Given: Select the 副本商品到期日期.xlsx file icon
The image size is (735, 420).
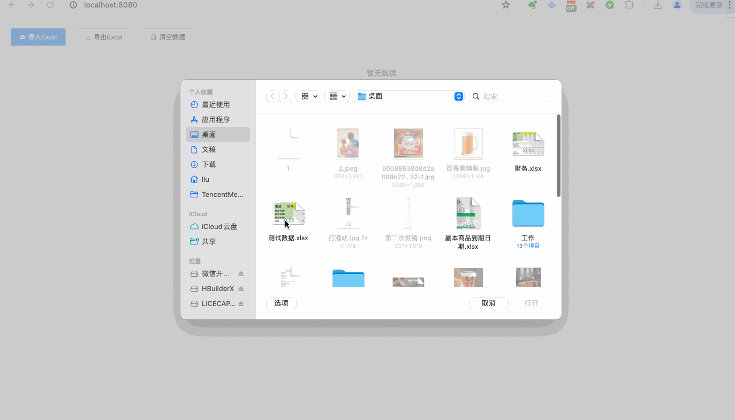Looking at the screenshot, I should (468, 213).
